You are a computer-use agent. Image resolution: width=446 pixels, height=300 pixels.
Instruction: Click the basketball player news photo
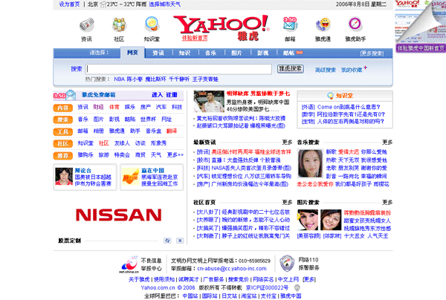[x=209, y=102]
